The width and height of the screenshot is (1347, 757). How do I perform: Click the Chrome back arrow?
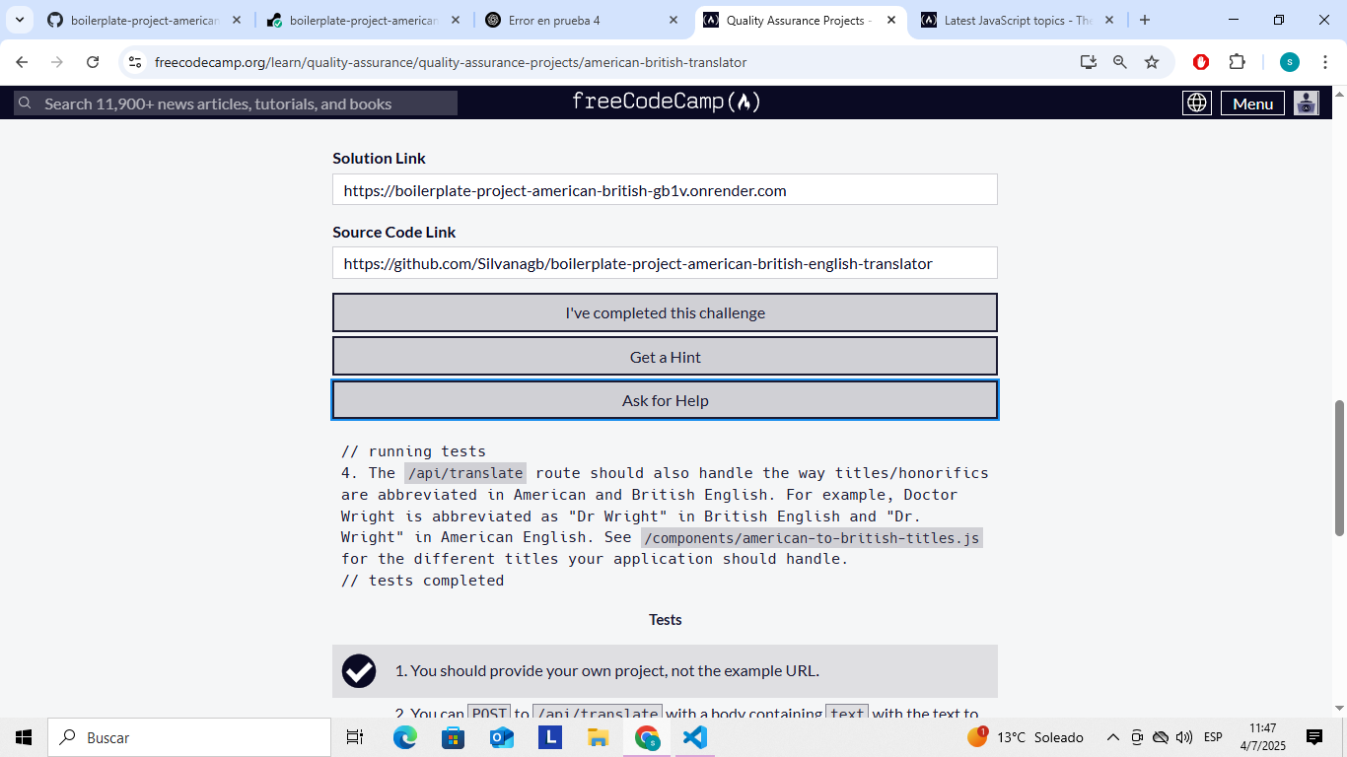[x=22, y=62]
